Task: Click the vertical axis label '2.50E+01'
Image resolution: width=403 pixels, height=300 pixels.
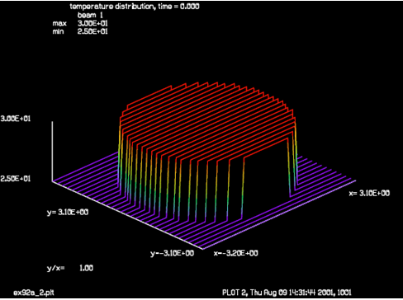Action: (16, 179)
